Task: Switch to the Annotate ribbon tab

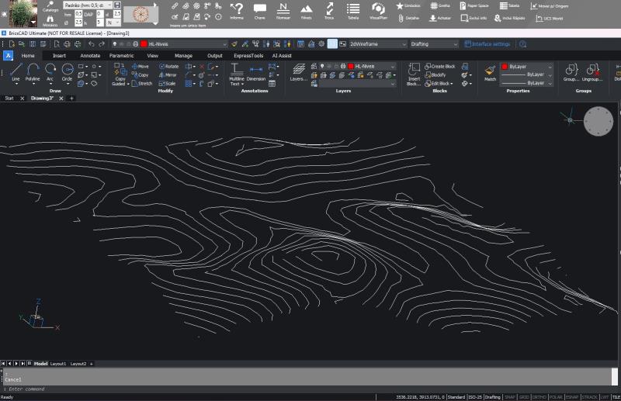Action: (90, 56)
